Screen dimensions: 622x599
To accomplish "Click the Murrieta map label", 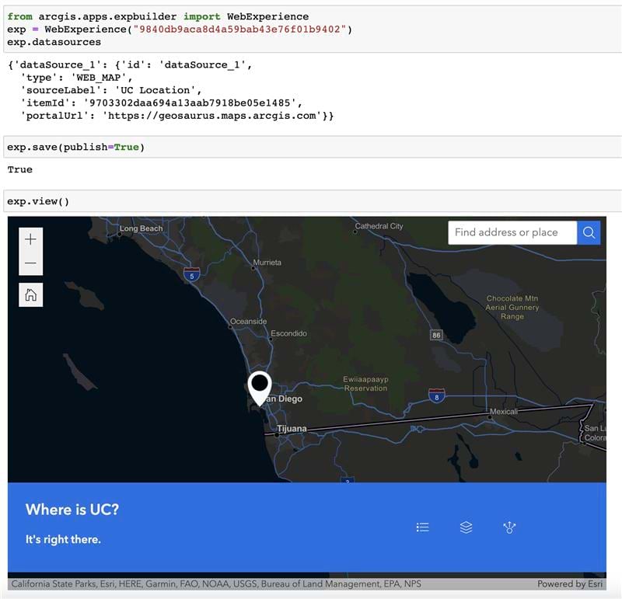I will (x=267, y=263).
